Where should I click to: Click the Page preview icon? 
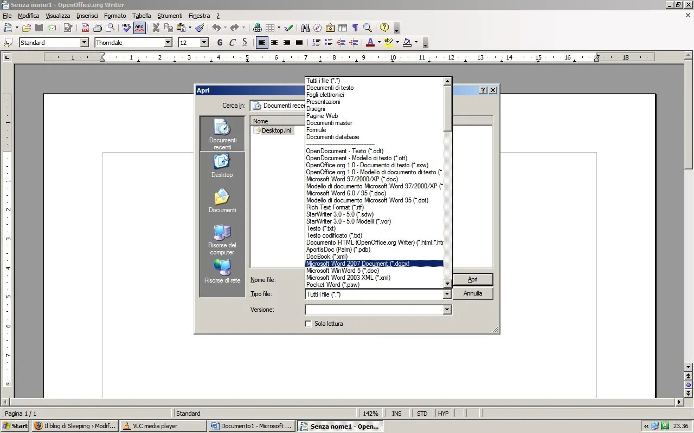[x=110, y=28]
